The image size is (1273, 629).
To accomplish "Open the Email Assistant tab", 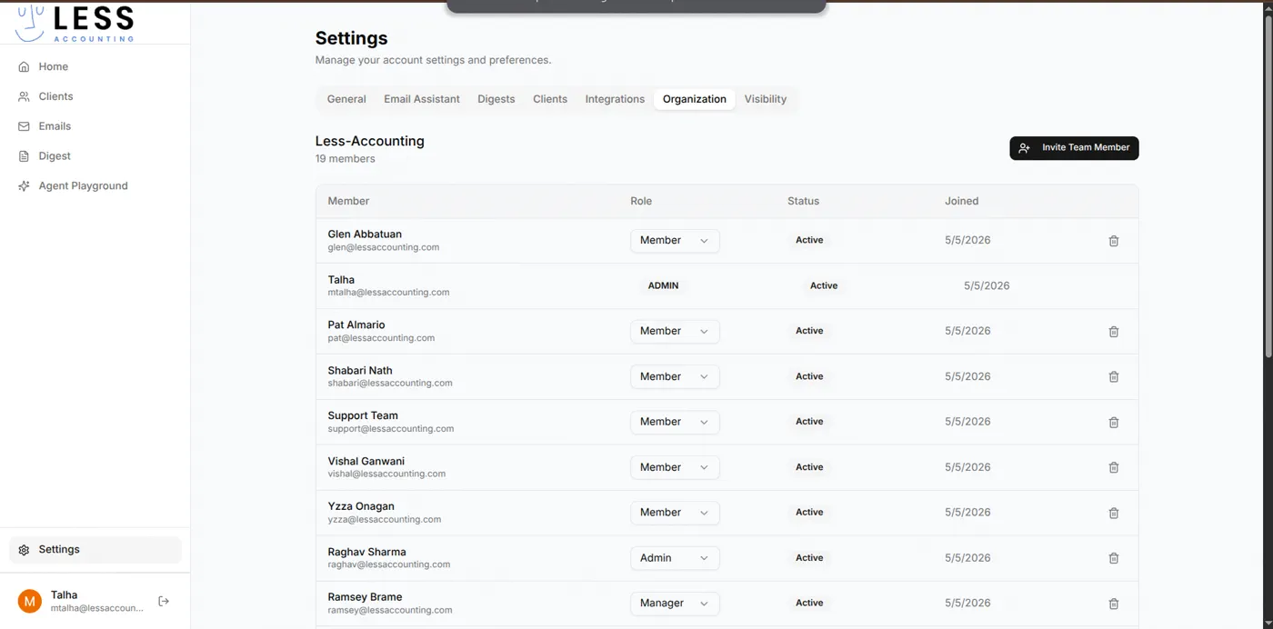I will coord(422,99).
